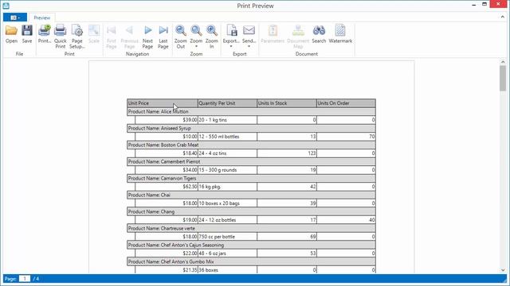Click the 70 units on order cell
510x286 pixels.
pos(346,137)
